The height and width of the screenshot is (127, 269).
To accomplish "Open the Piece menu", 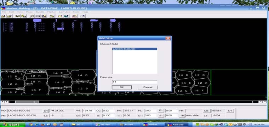I will (29, 12).
